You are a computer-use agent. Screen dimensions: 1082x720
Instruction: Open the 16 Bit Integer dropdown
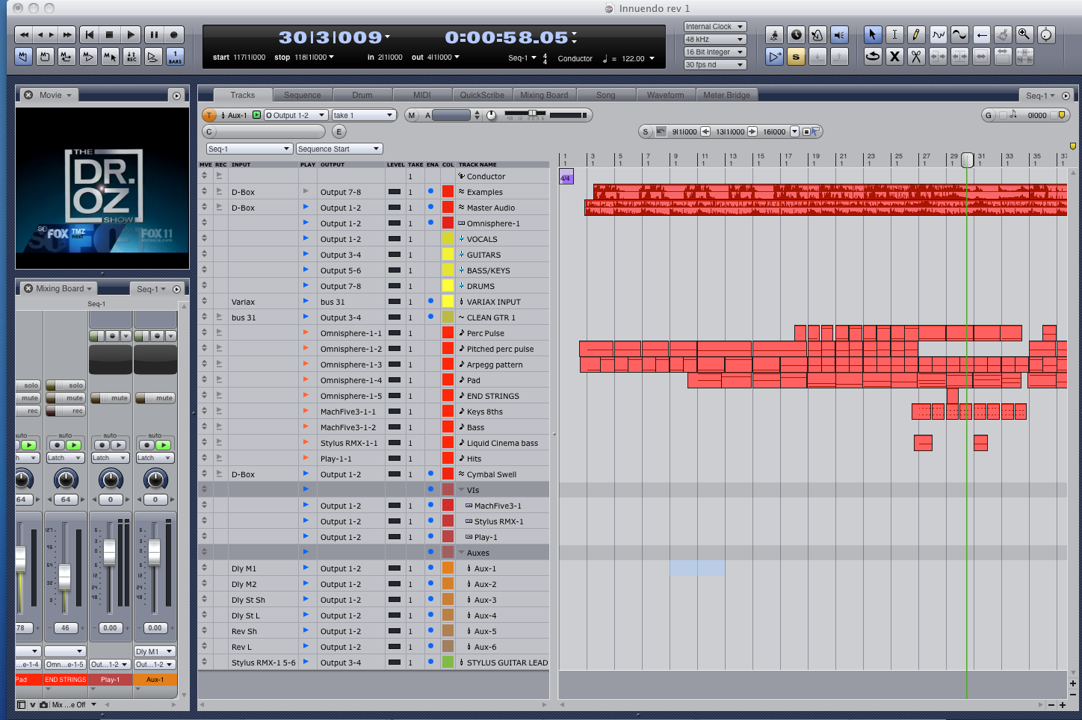click(x=715, y=52)
